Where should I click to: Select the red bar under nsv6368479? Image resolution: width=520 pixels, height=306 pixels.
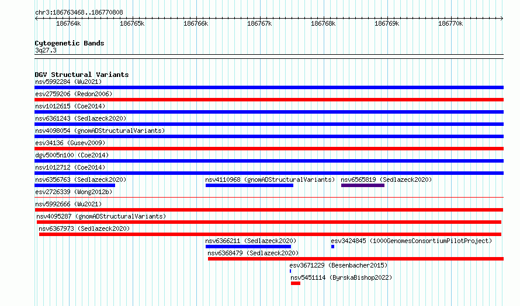tap(356, 259)
